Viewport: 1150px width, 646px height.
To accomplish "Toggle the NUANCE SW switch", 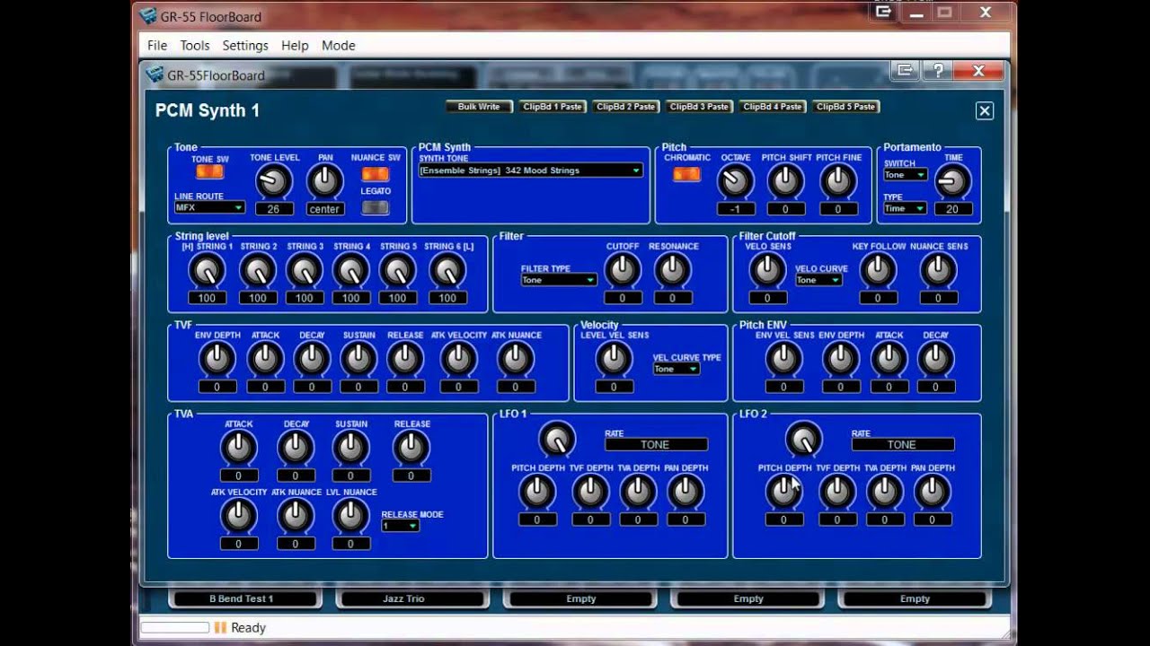I will coord(376,174).
